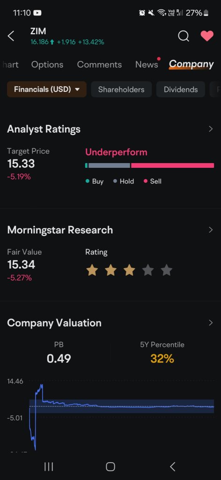Screen dimensions: 221x480
Task: Open the Financials (USD) dropdown
Action: (47, 90)
